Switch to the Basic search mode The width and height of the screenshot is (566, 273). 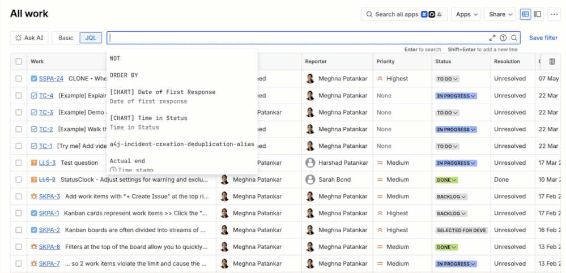point(66,38)
